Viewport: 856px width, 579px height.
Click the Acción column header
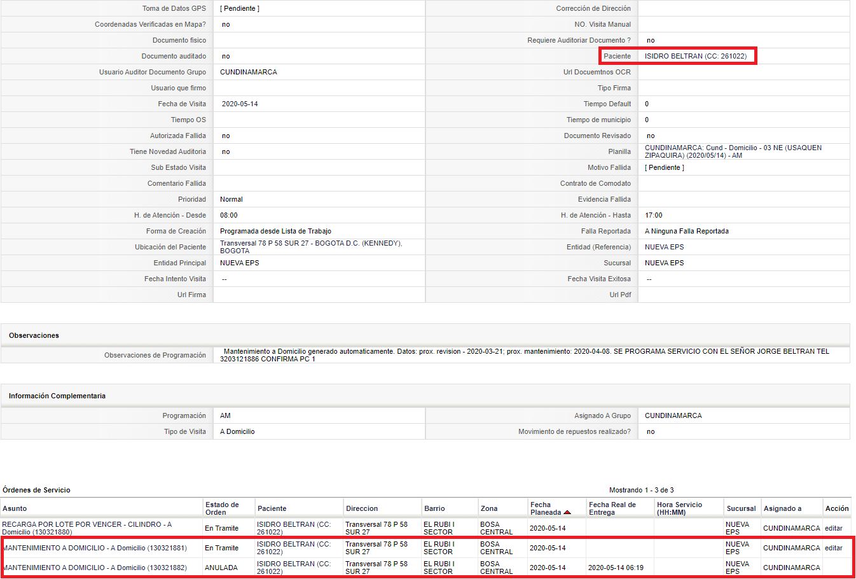(x=837, y=508)
